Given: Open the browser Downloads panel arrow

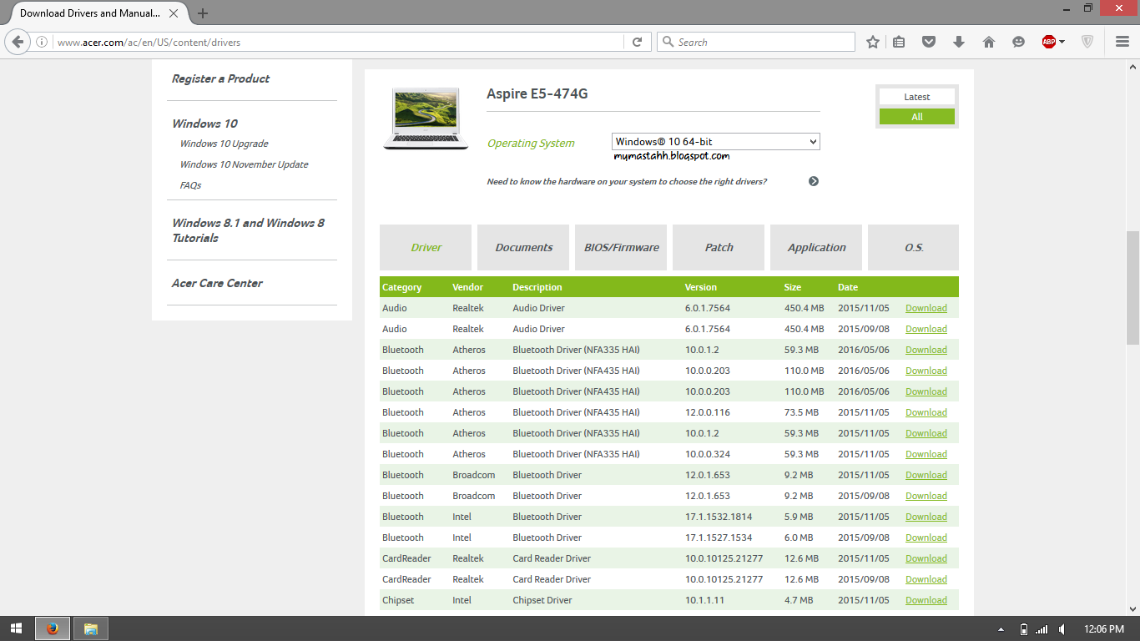Looking at the screenshot, I should 959,42.
